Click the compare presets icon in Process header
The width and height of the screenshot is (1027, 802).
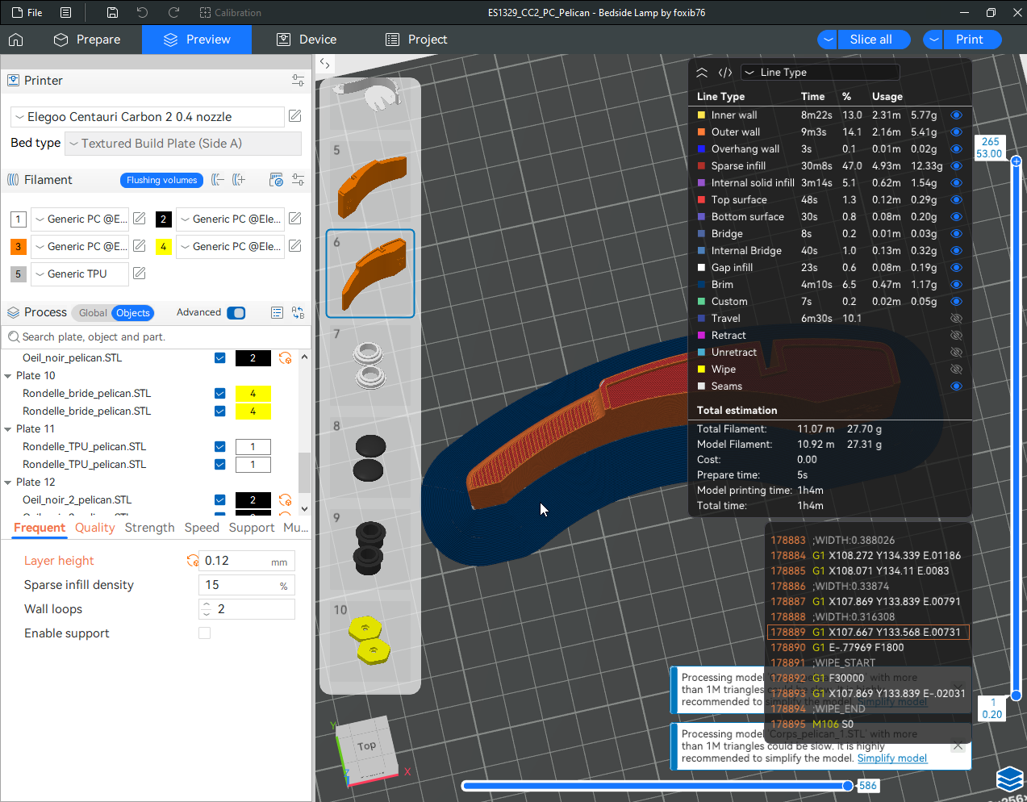coord(298,312)
